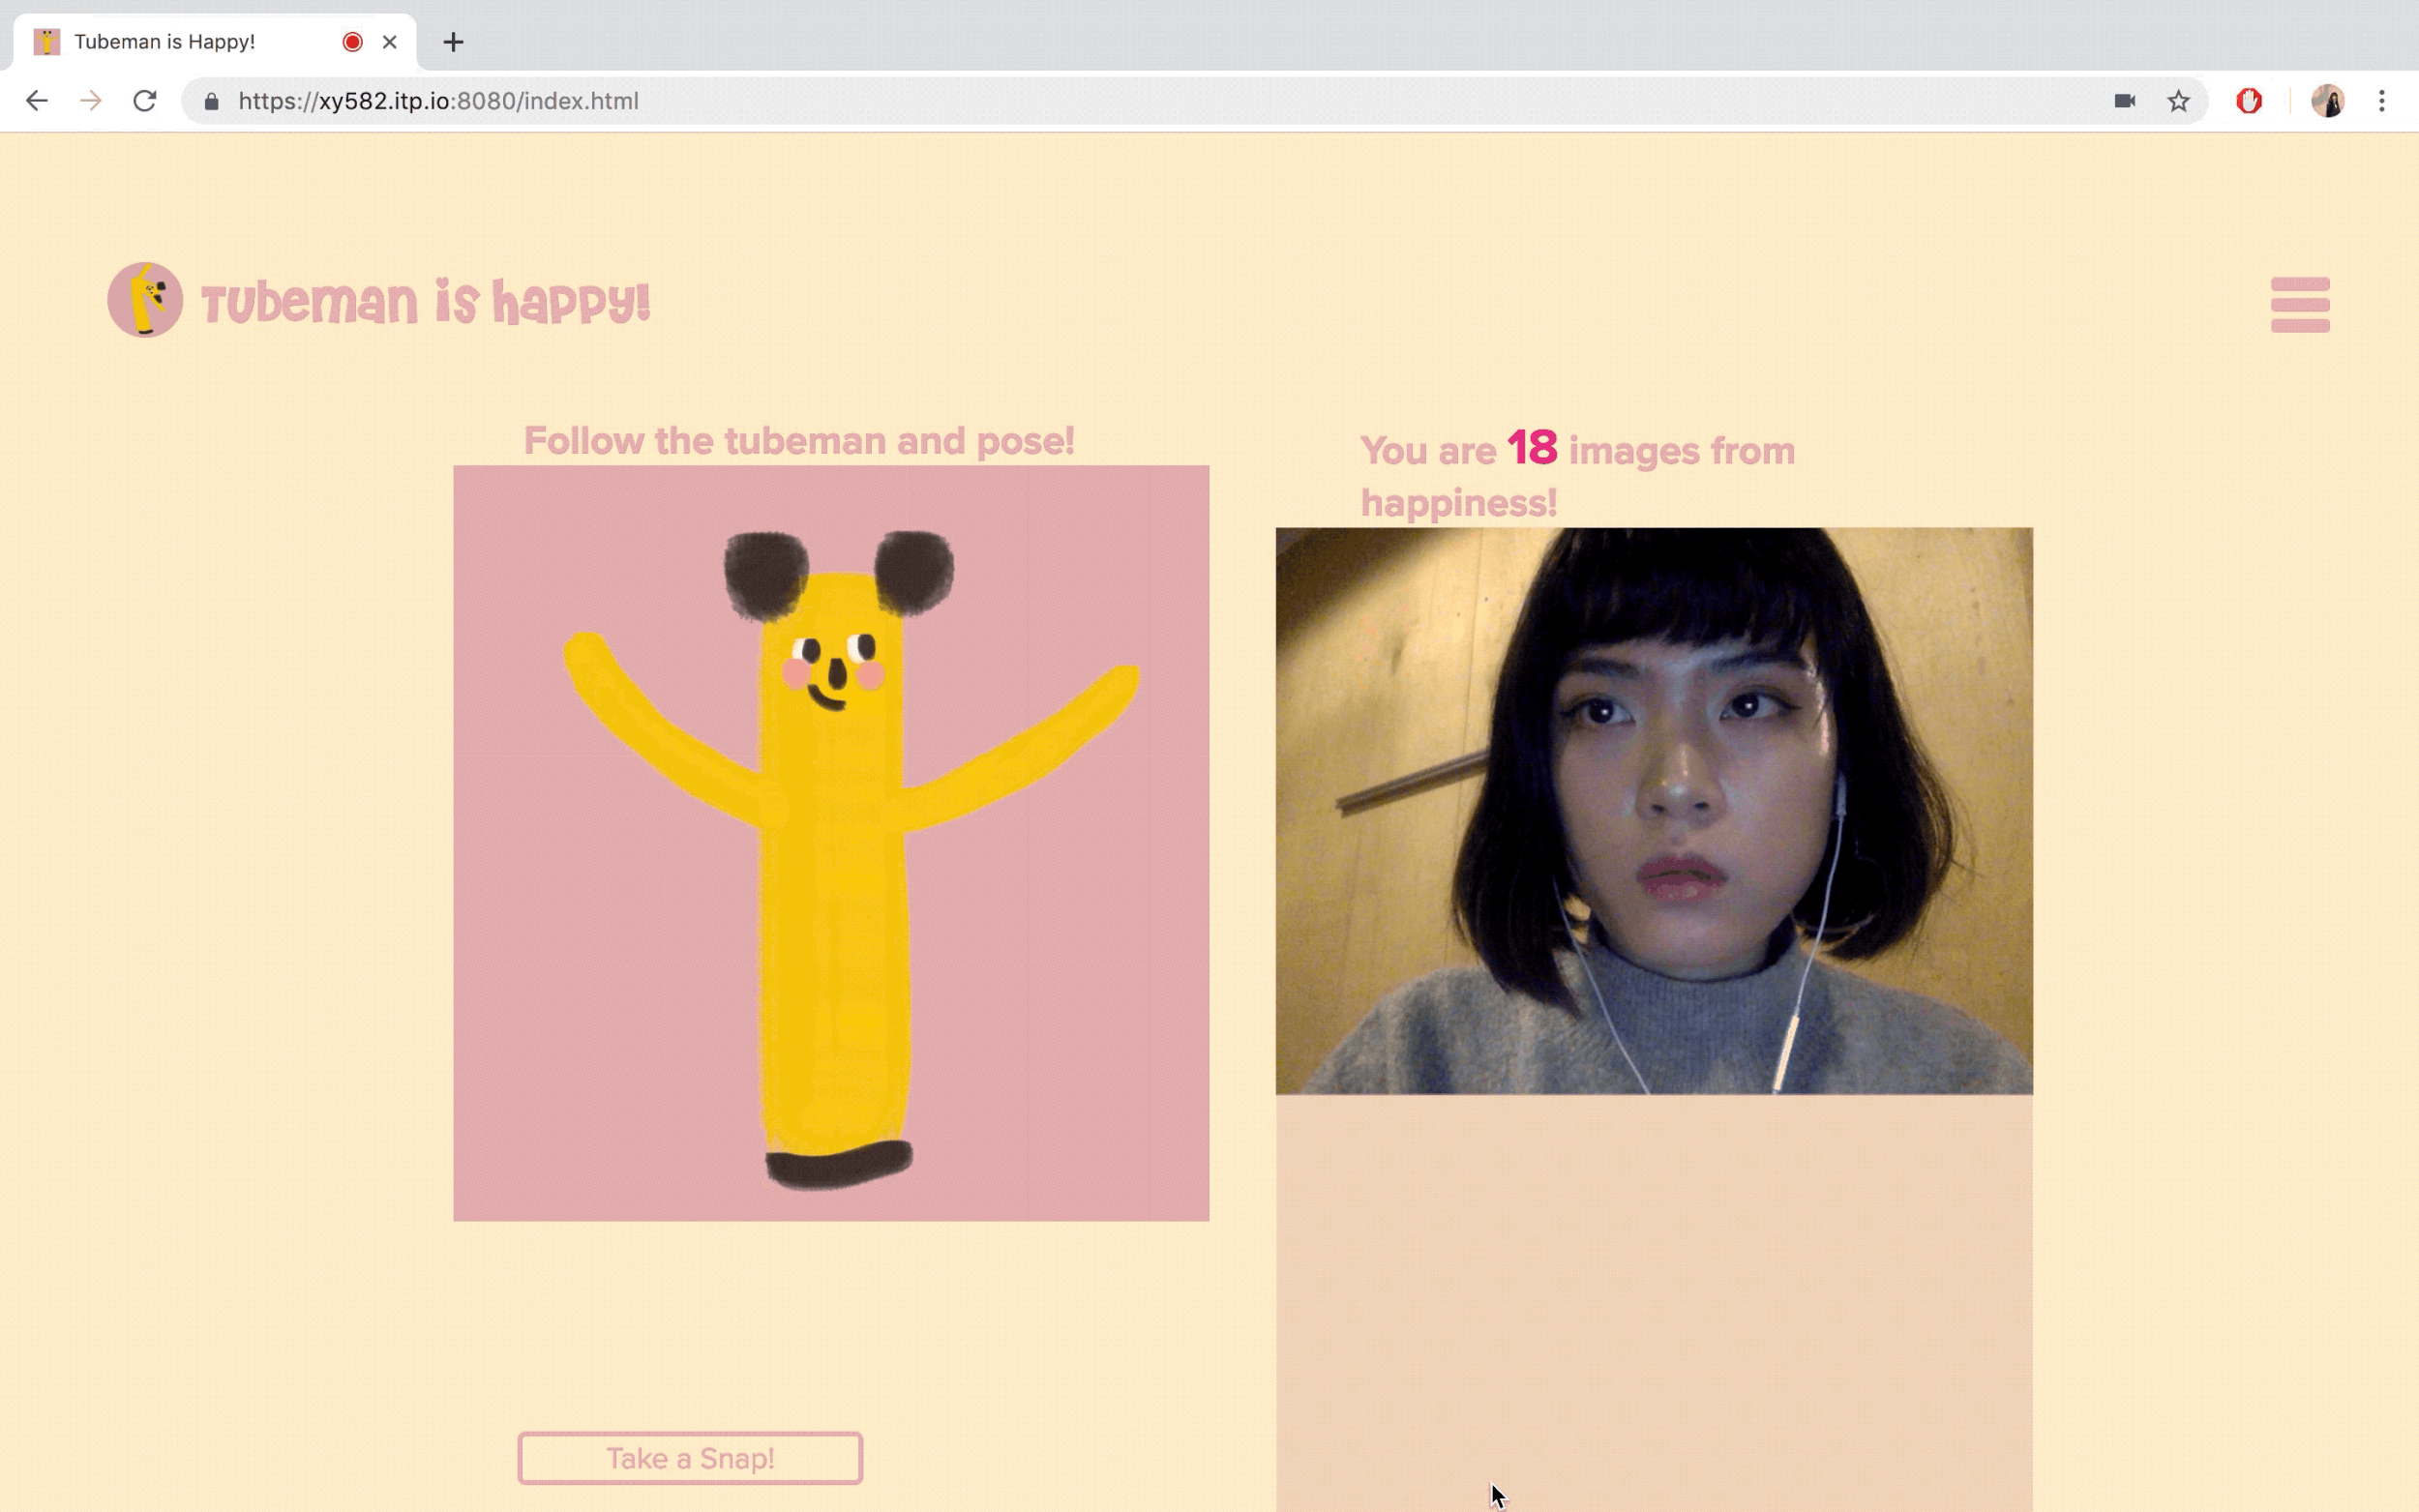Viewport: 2419px width, 1512px height.
Task: Go forward in browser history
Action: 91,101
